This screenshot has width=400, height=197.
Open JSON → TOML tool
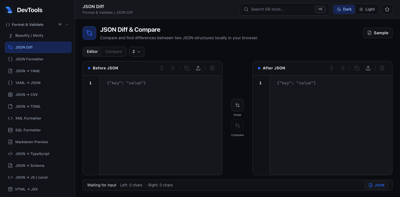point(38,106)
